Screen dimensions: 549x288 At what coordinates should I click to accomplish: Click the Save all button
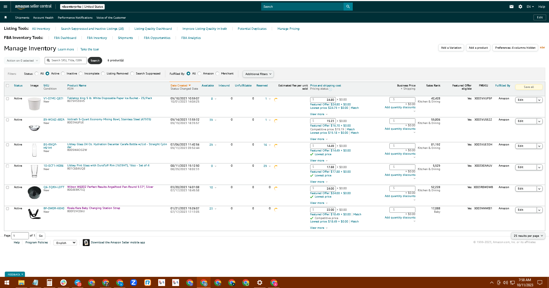[x=529, y=87]
